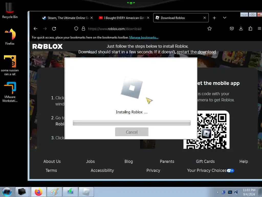Reload the Roblox download page
262x197 pixels.
[54, 29]
